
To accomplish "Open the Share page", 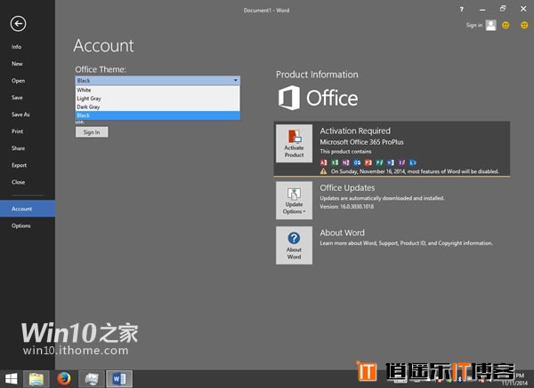I will [x=18, y=148].
